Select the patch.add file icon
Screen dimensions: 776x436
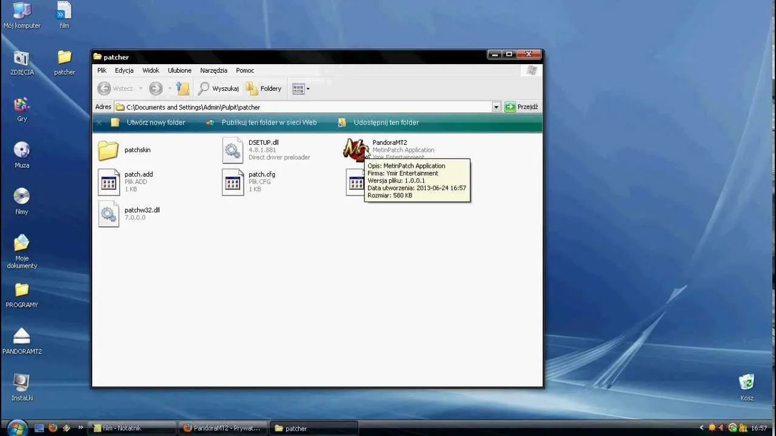click(109, 182)
